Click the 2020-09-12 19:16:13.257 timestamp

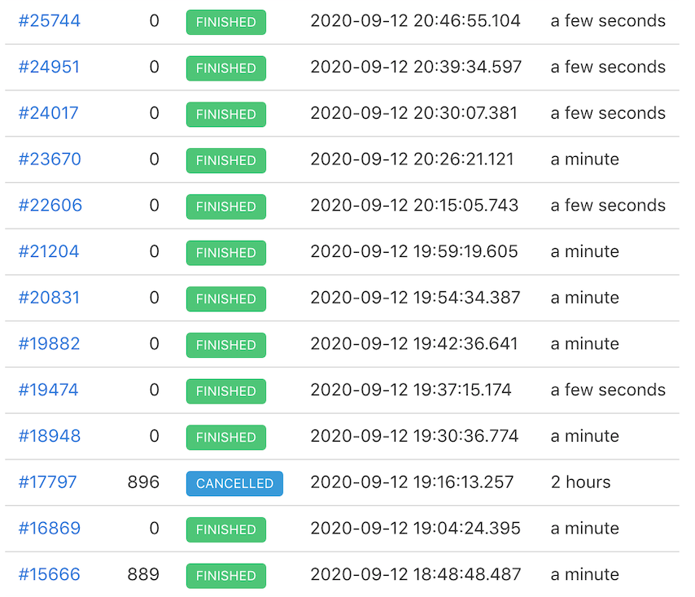(x=412, y=482)
